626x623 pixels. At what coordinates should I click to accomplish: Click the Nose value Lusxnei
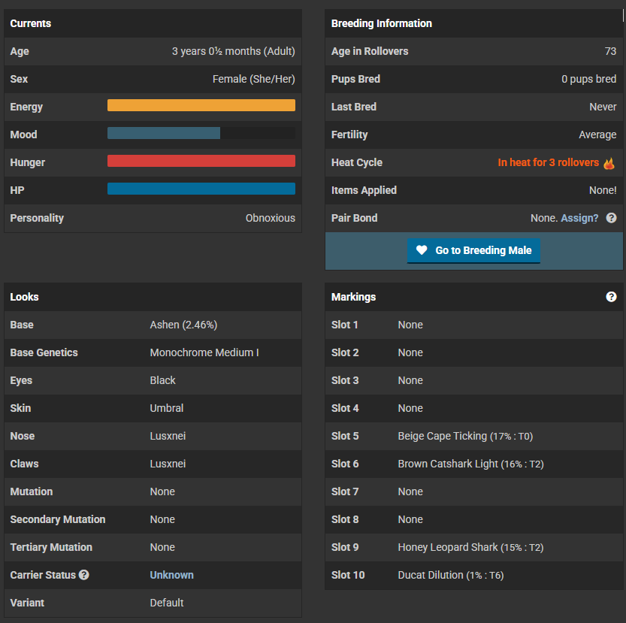168,436
